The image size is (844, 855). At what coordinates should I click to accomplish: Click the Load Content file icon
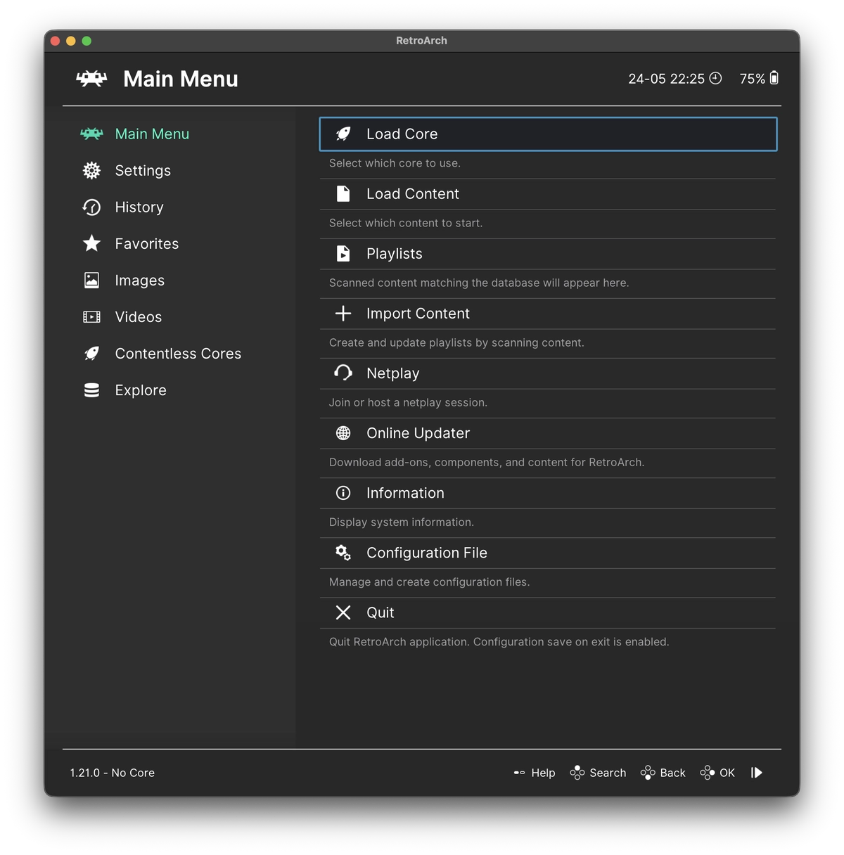click(x=343, y=193)
